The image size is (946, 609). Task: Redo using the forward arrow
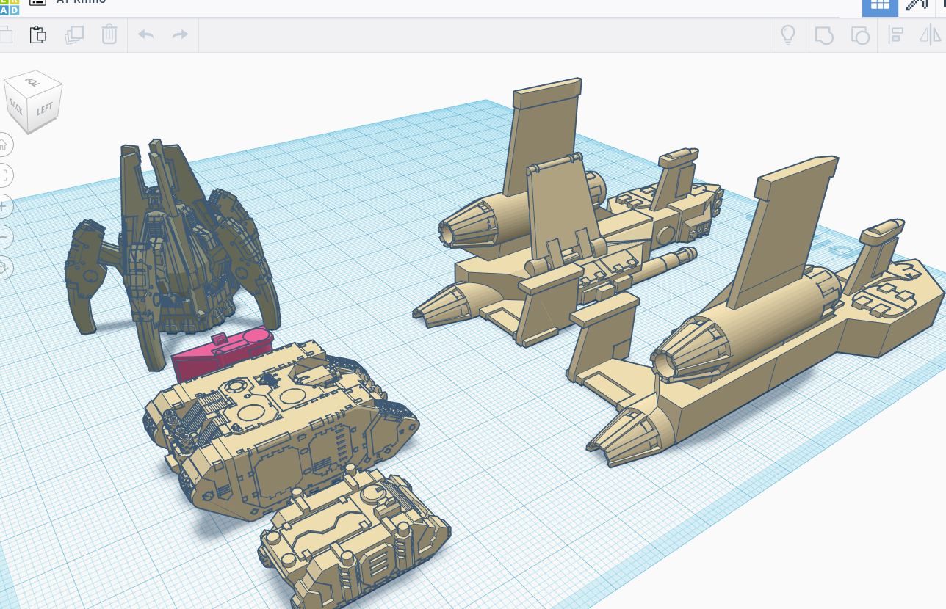point(180,34)
